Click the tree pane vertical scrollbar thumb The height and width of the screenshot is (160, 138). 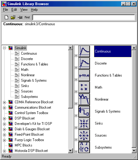coord(70,79)
